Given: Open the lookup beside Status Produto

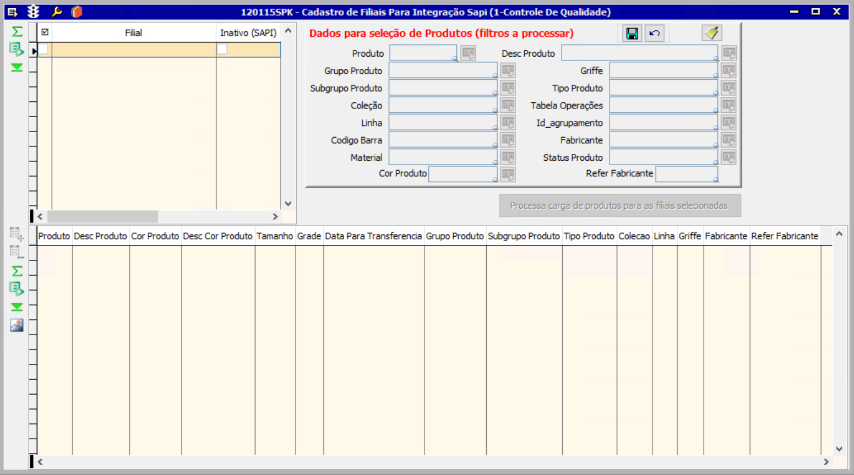Looking at the screenshot, I should (x=729, y=157).
